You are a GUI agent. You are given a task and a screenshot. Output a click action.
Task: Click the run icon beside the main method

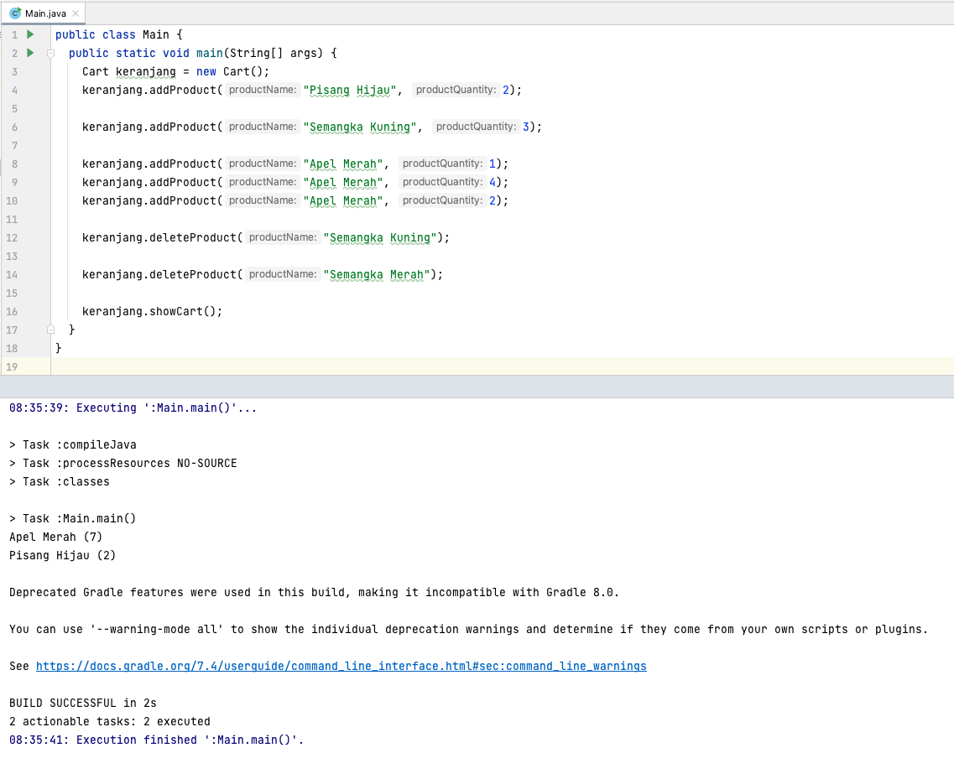(x=29, y=53)
